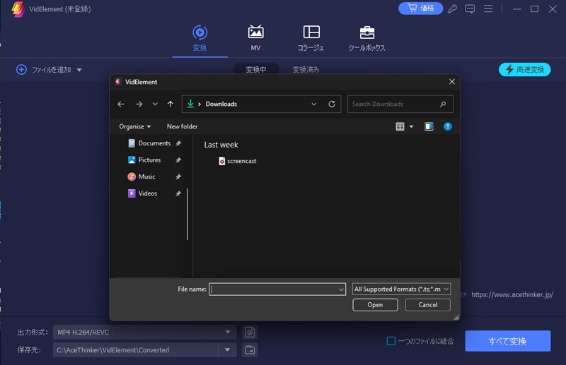Switch to the MV tab
The height and width of the screenshot is (365, 566).
tap(255, 38)
